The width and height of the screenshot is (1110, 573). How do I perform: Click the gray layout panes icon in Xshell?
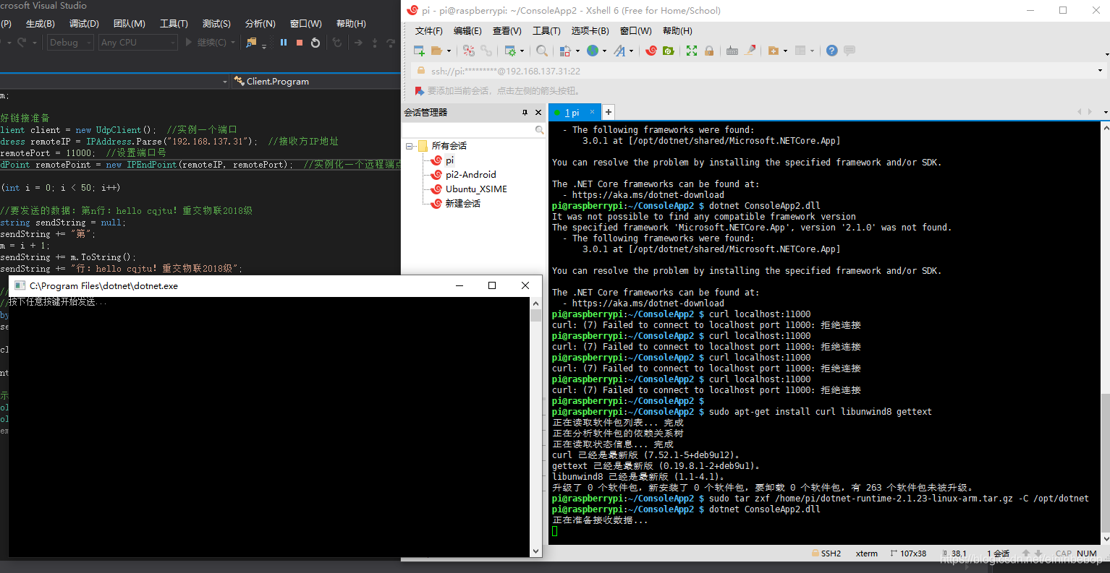coord(800,51)
